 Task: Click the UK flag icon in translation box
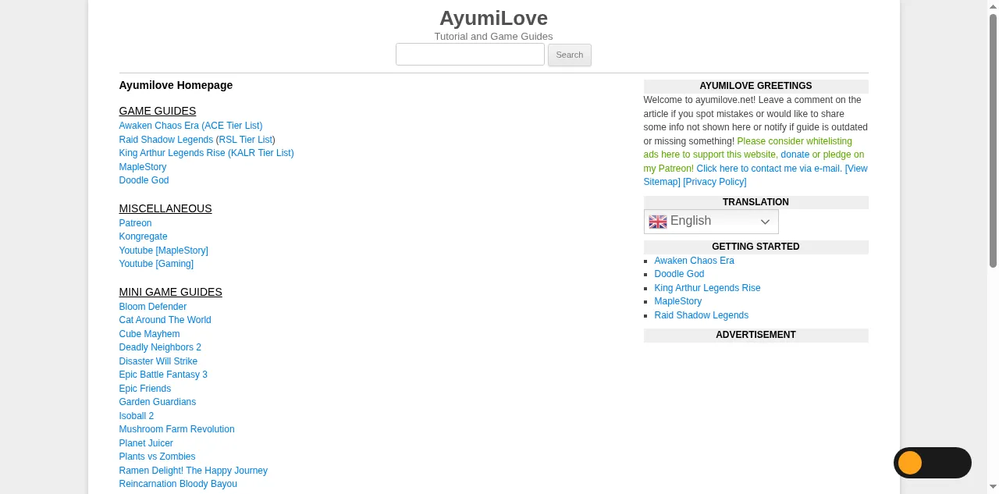pyautogui.click(x=658, y=222)
